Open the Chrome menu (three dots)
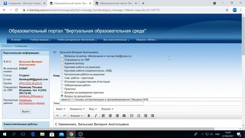This screenshot has height=138, width=245. (241, 10)
